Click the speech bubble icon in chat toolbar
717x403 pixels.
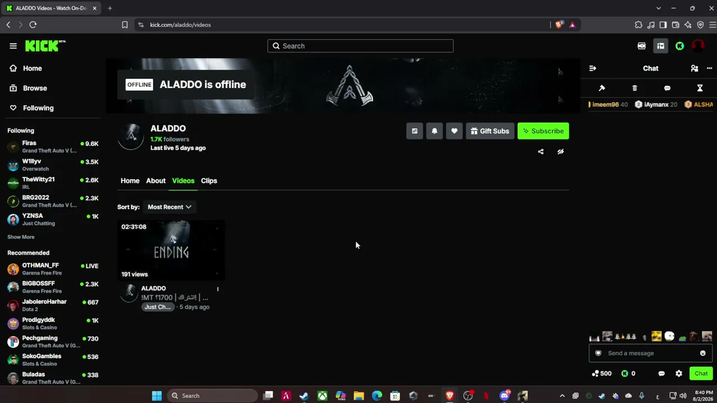(x=667, y=88)
